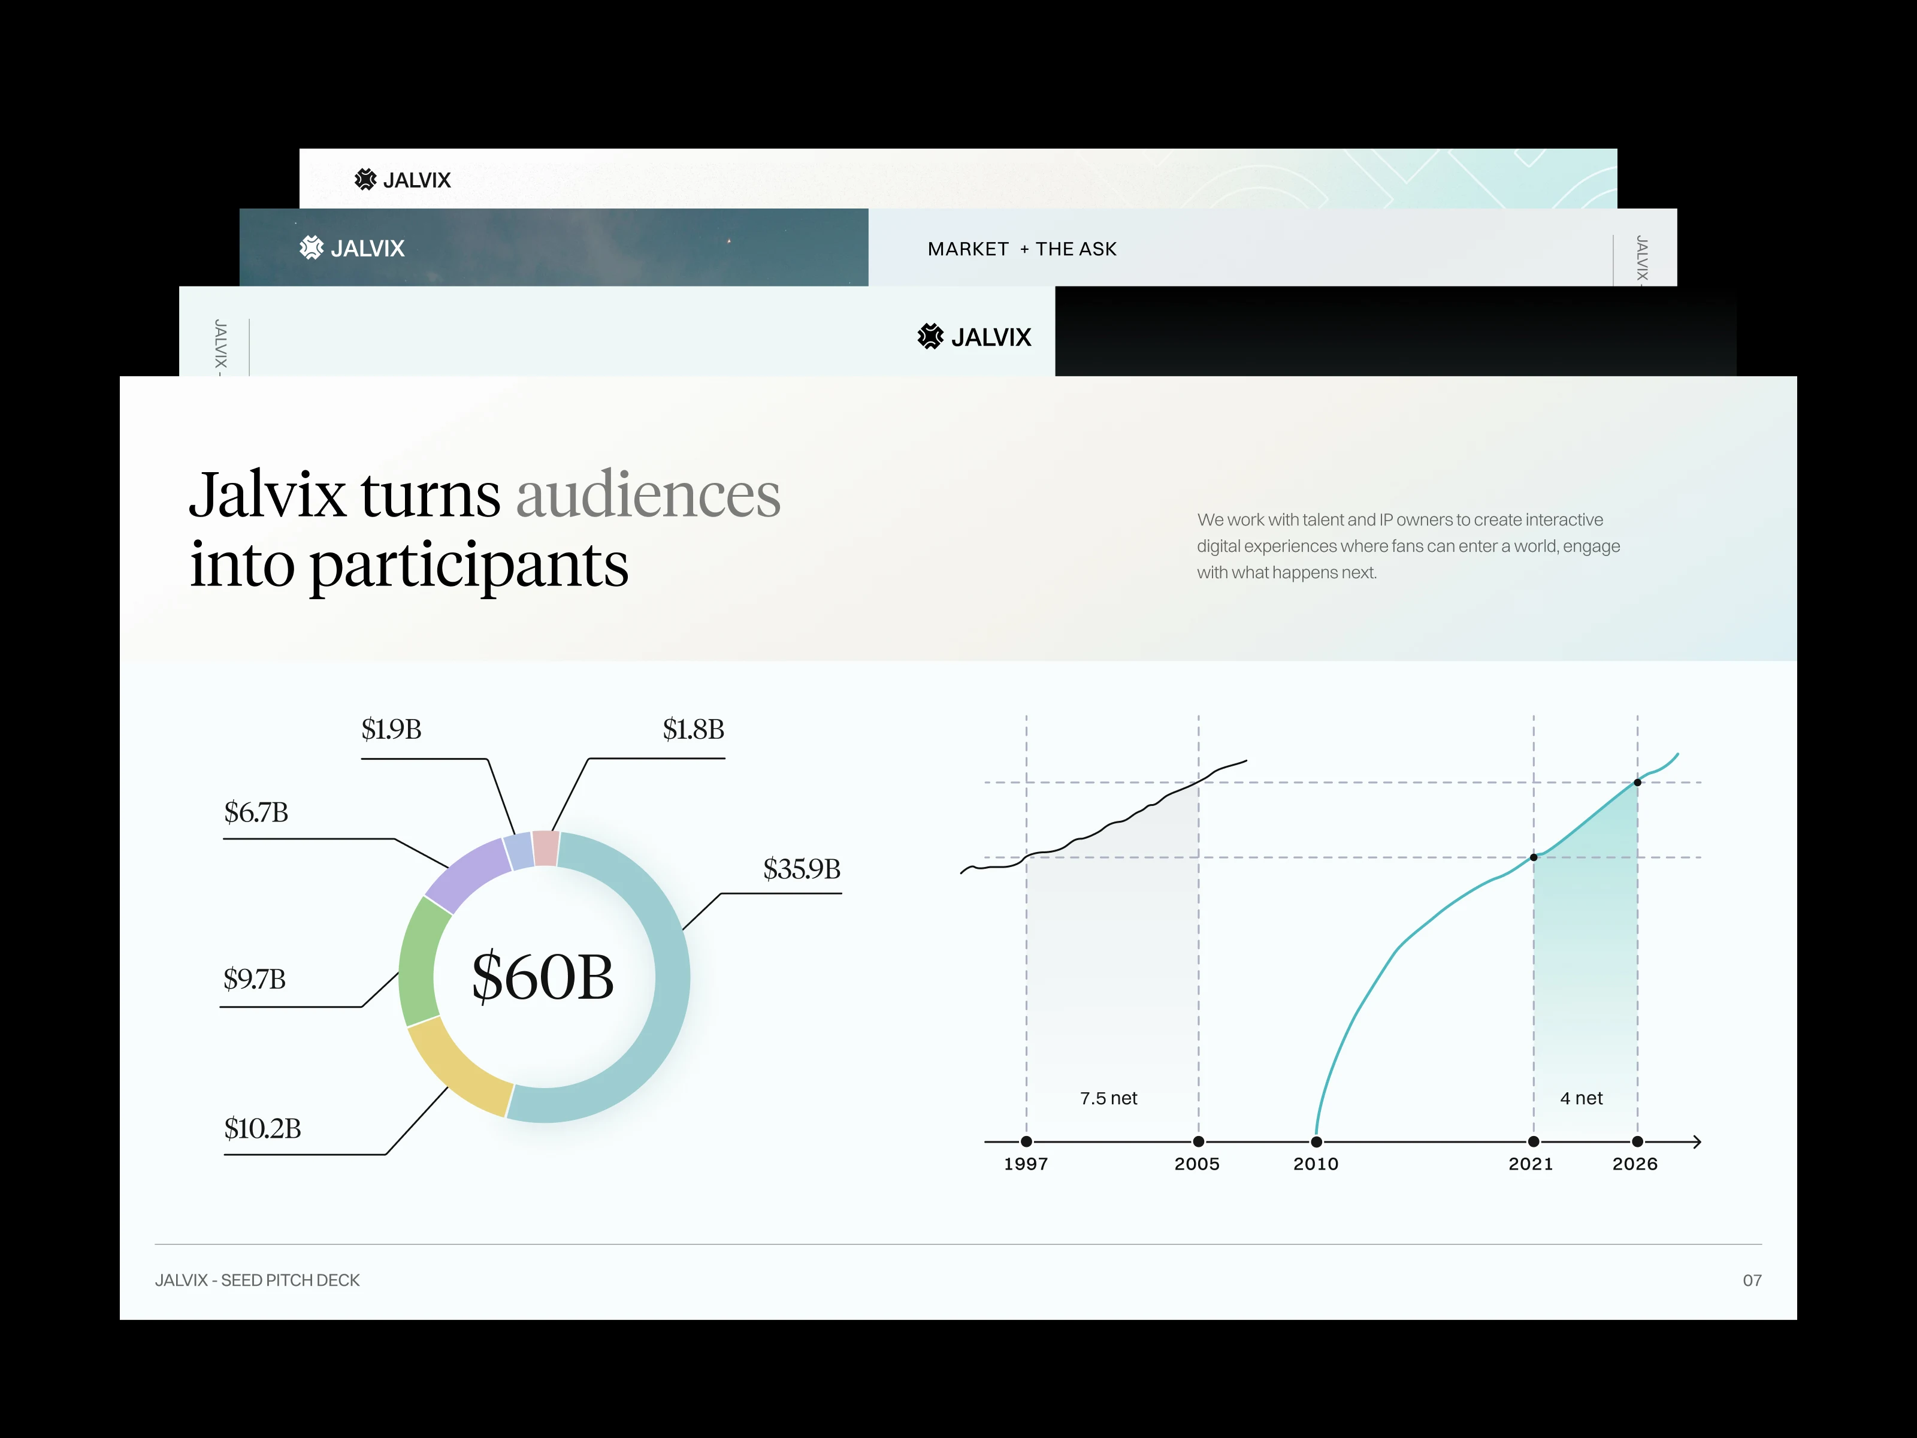Viewport: 1917px width, 1438px height.
Task: Click the $1.9B chart label
Action: point(391,729)
